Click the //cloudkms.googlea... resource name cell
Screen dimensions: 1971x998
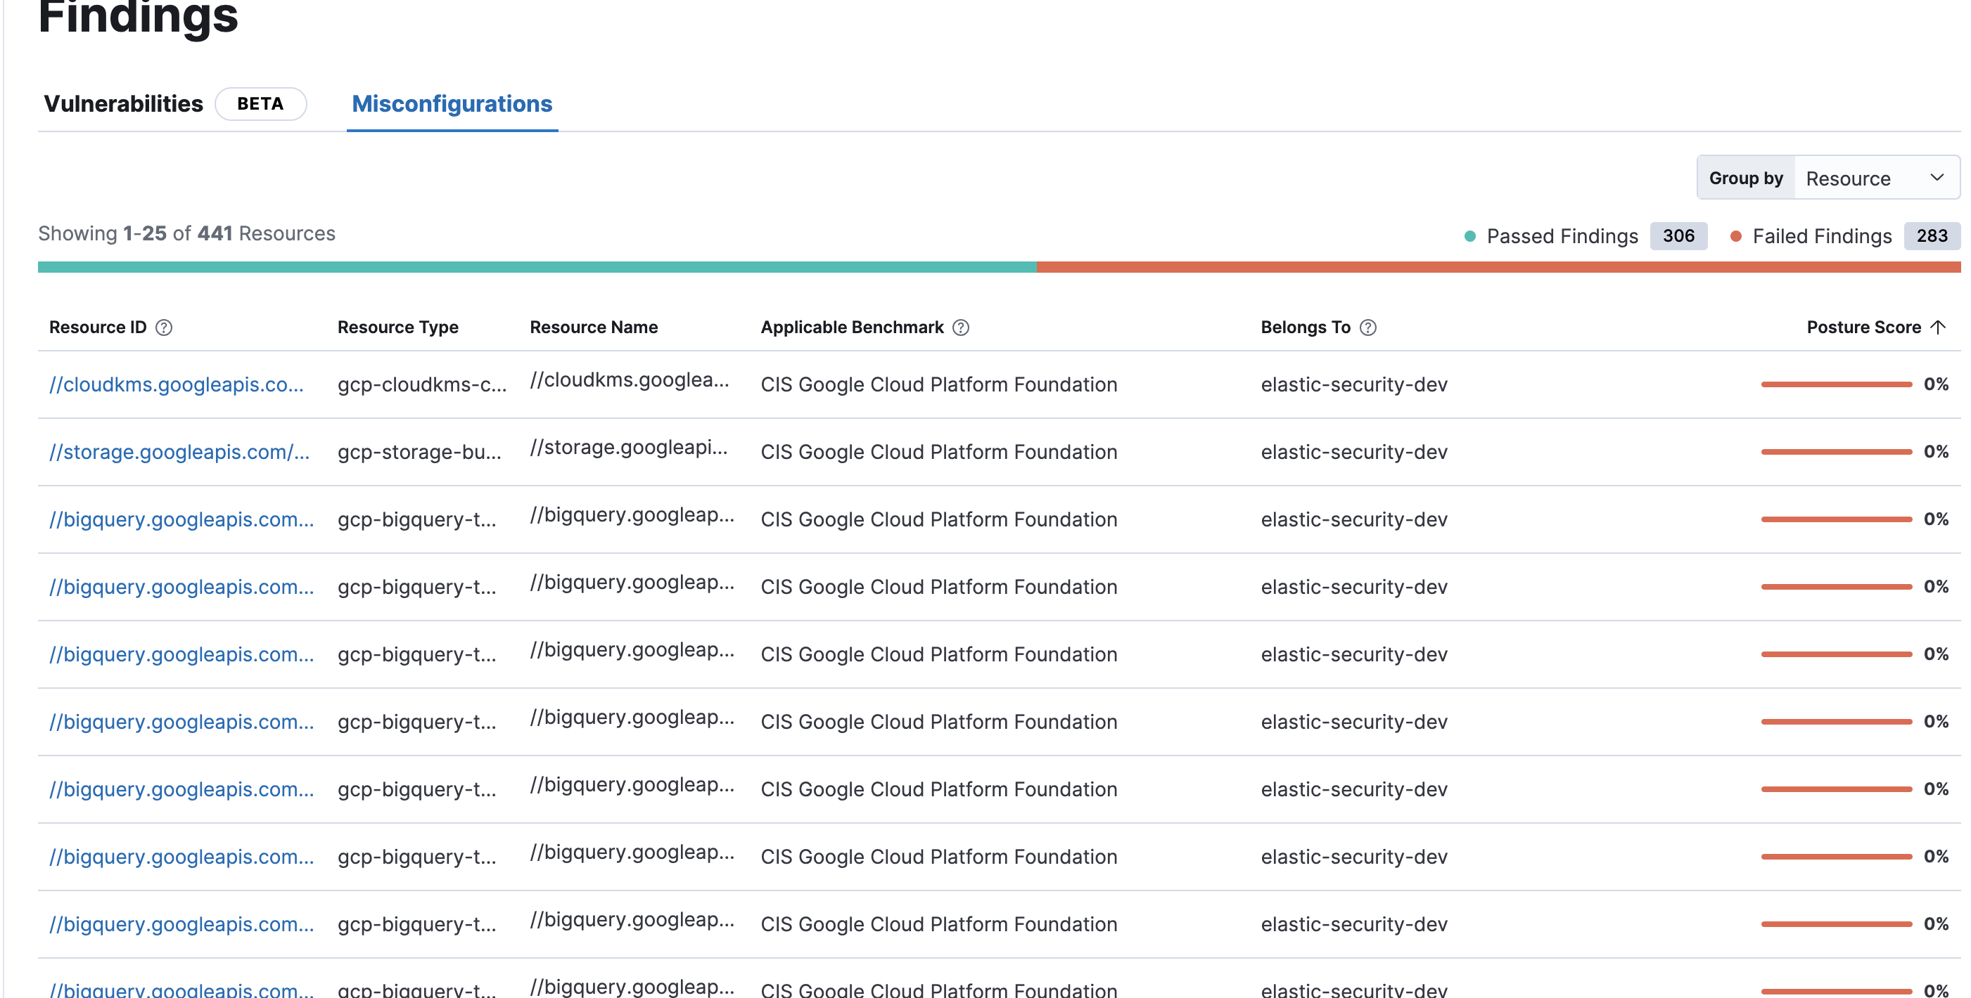629,380
